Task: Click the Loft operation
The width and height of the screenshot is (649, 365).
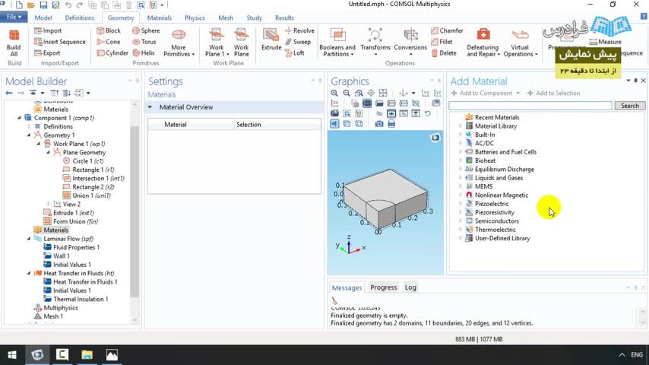Action: 295,53
